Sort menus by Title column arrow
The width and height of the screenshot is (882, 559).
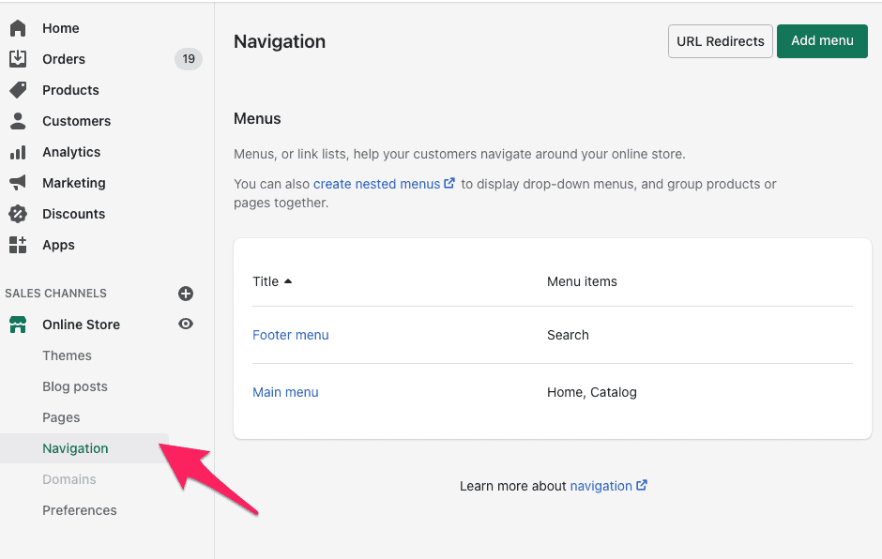[x=288, y=281]
